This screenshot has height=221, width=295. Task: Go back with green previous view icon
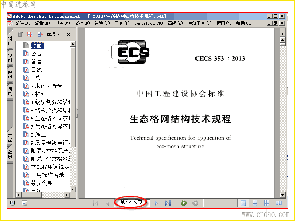pyautogui.click(x=184, y=203)
